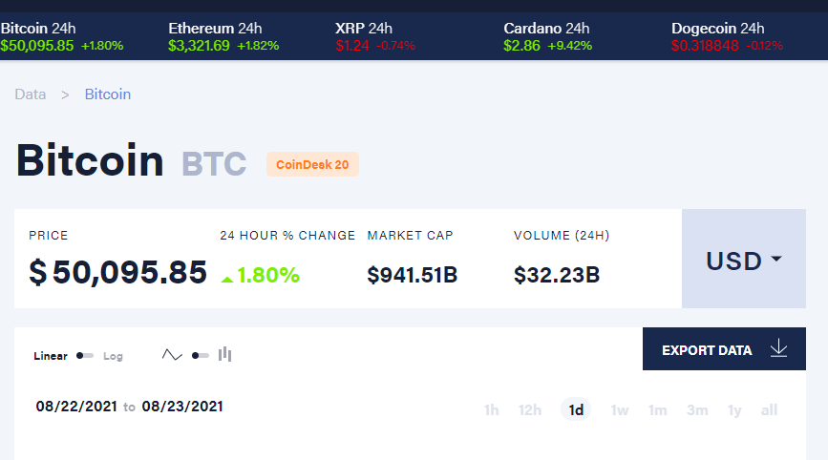828x460 pixels.
Task: Select the 1d time range
Action: point(576,410)
